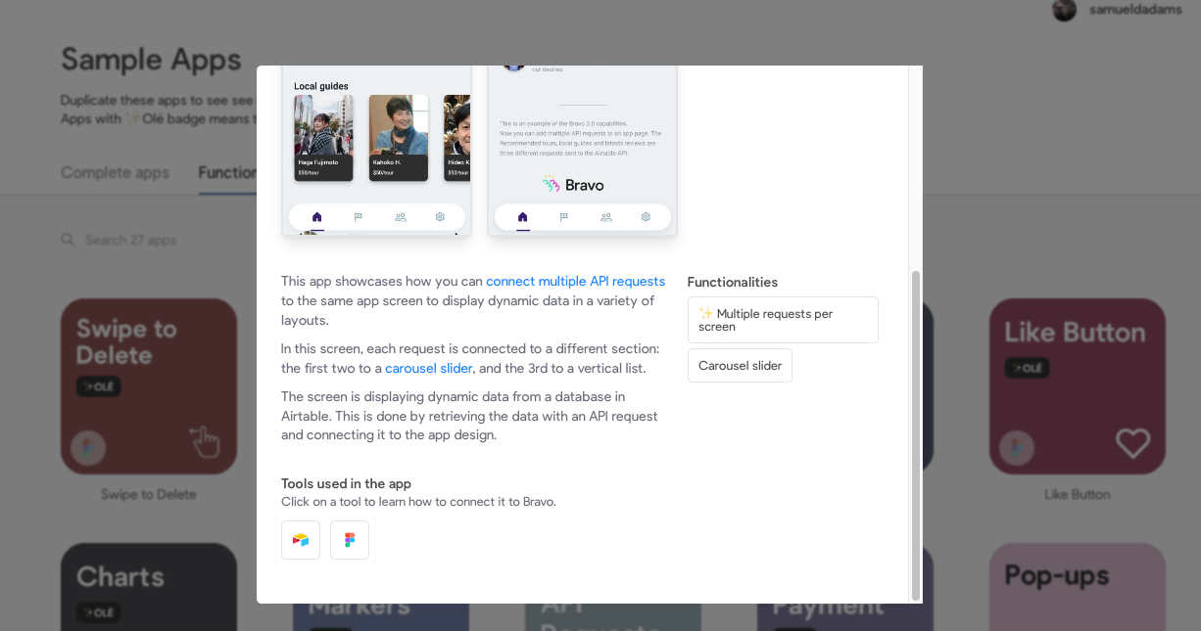Click the Figma badge on Like Button card
The width and height of the screenshot is (1201, 631).
pos(1017,448)
